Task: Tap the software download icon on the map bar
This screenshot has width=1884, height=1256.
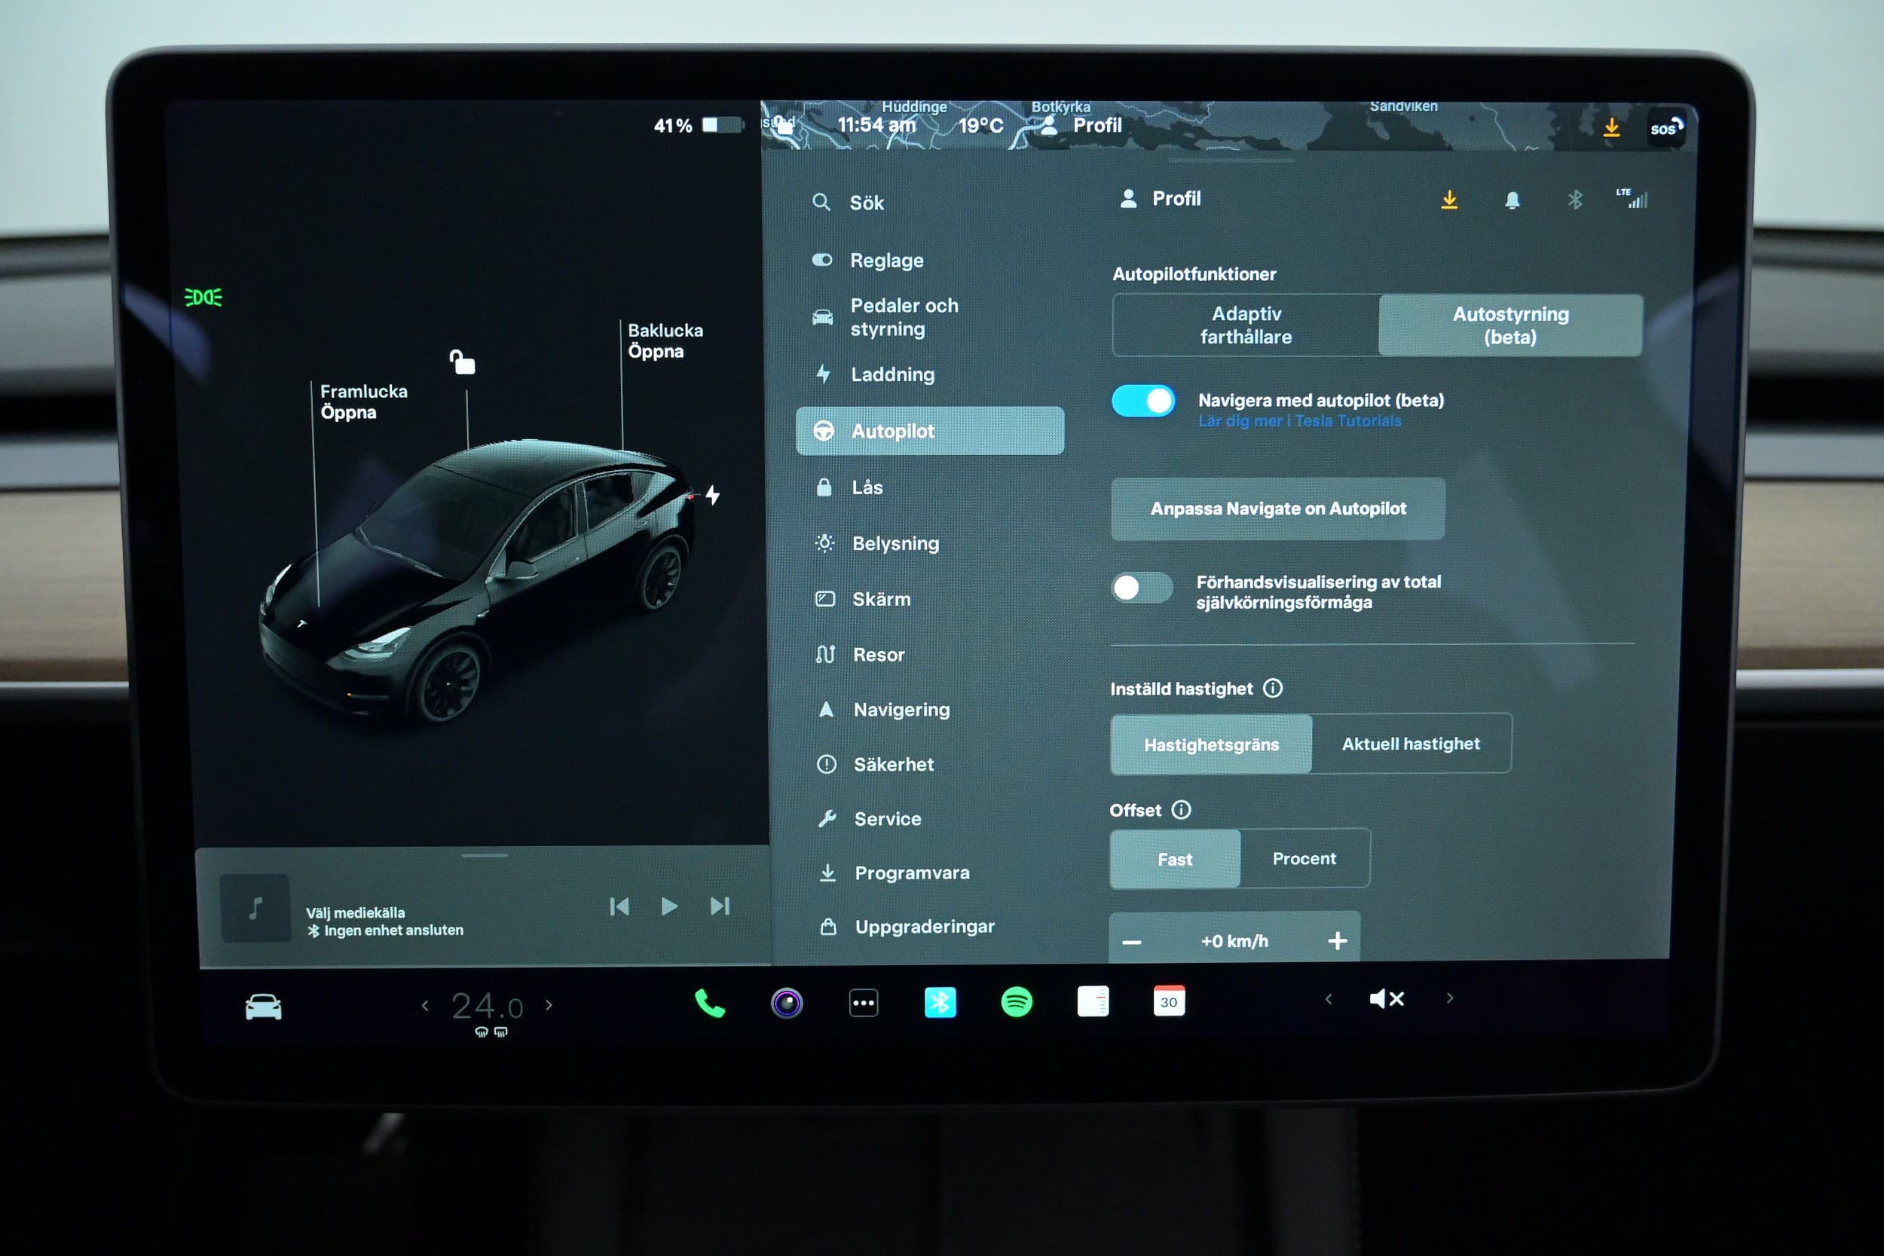Action: coord(1612,127)
